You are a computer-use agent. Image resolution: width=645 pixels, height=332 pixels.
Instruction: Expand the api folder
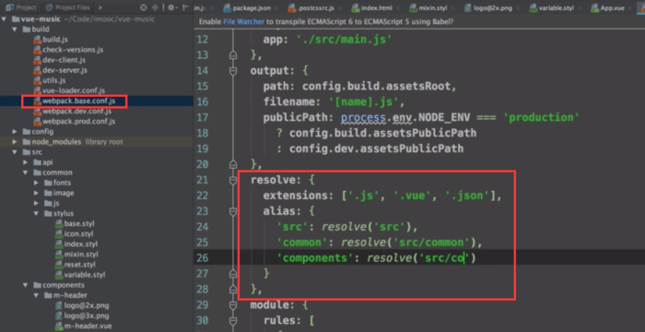tap(26, 162)
